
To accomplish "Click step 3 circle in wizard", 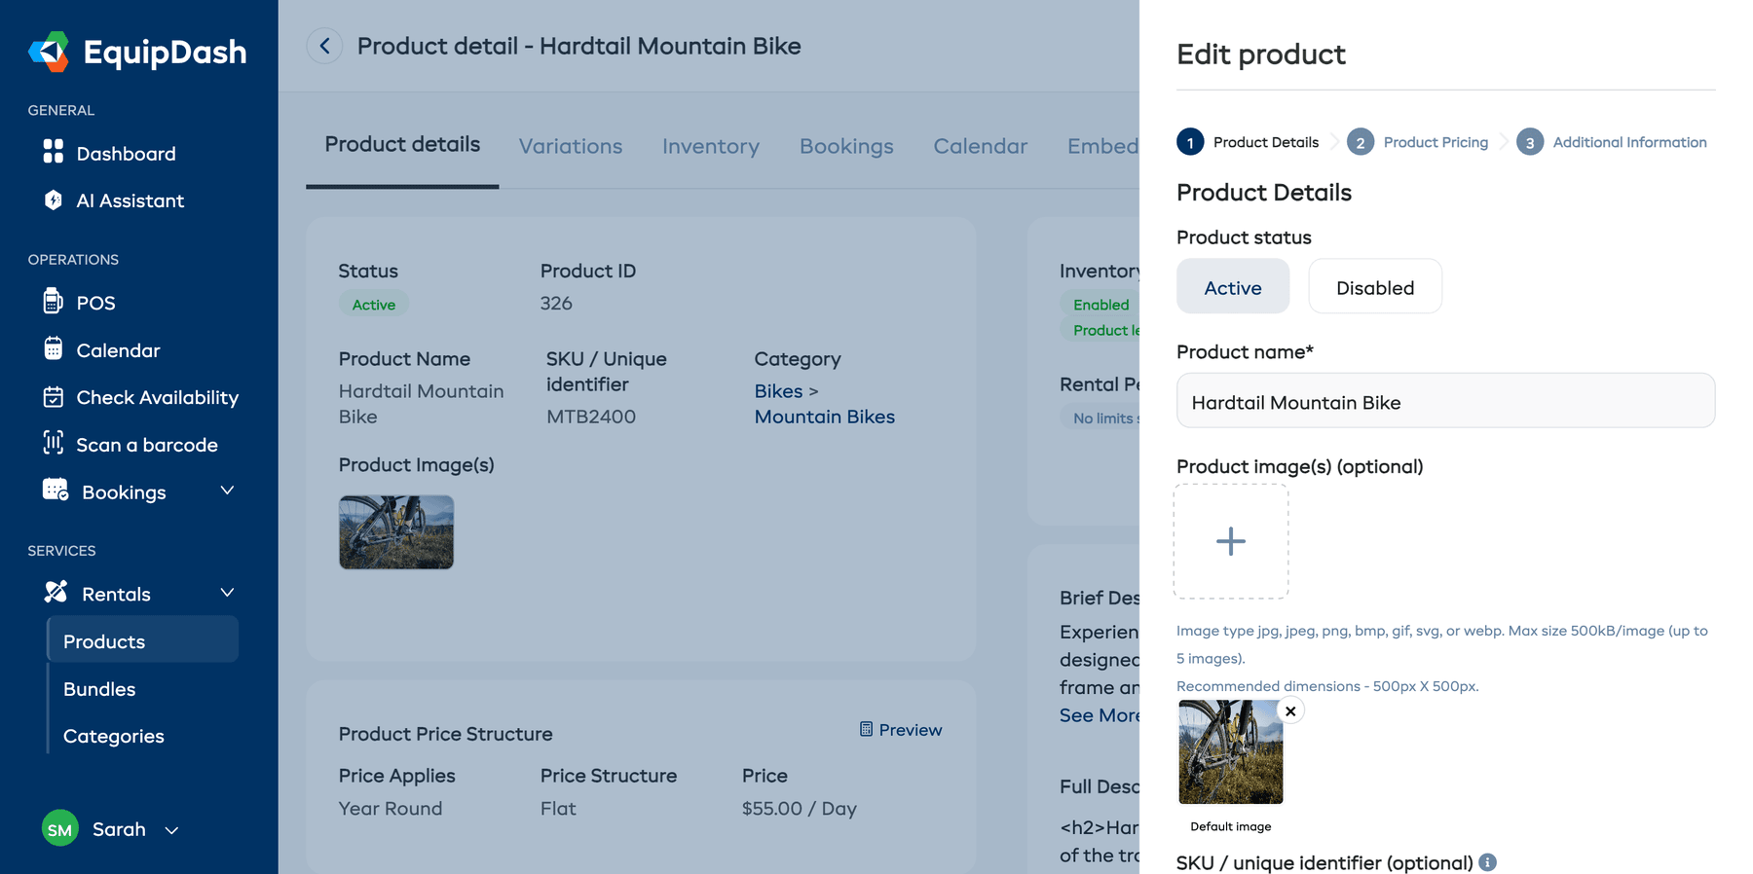I will [x=1530, y=142].
